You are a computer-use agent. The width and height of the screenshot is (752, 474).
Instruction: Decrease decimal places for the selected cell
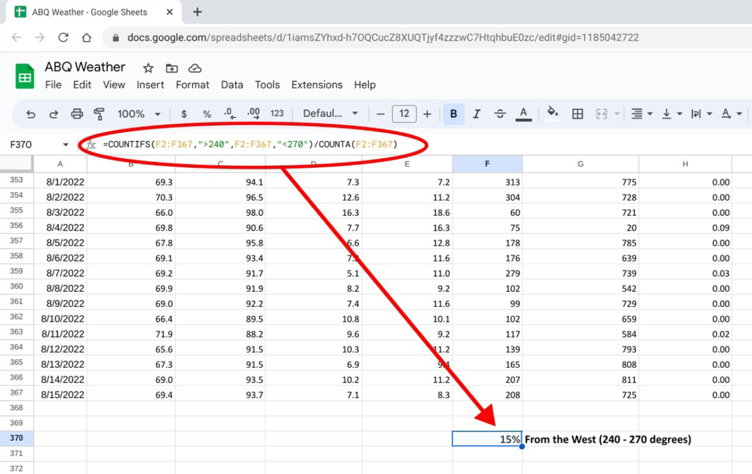tap(230, 113)
